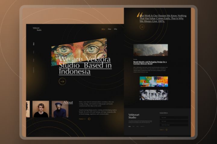Click the 'We are Vektora Studio' hero headline
Screen dimensions: 217x144
tap(85, 65)
